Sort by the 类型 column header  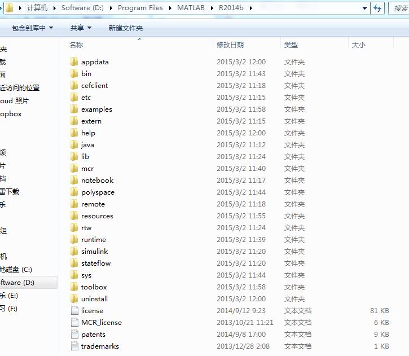pyautogui.click(x=291, y=45)
